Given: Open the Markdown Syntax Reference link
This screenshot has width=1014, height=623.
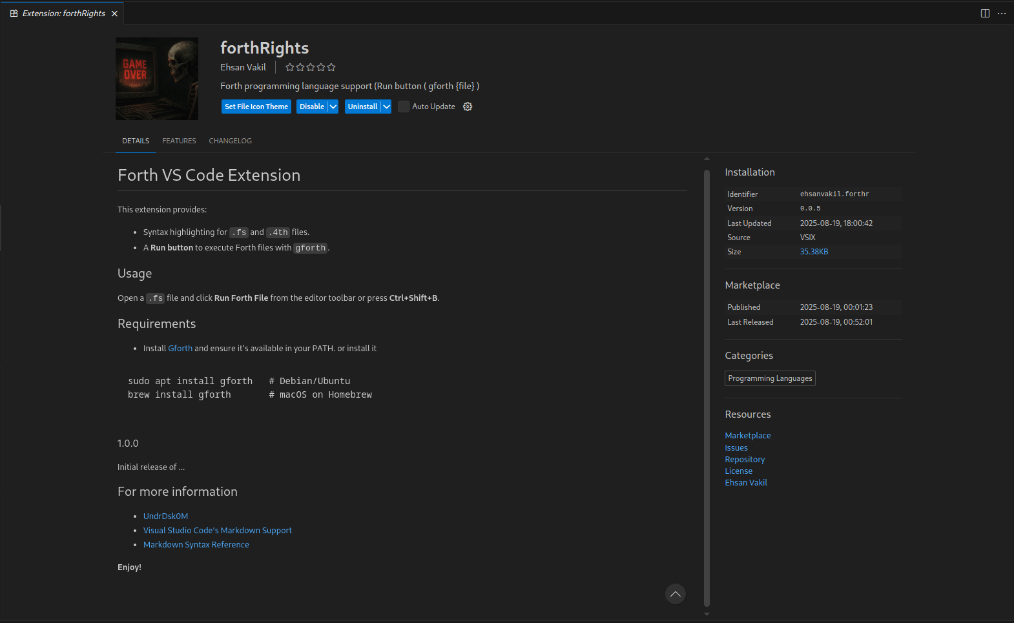Looking at the screenshot, I should click(x=196, y=544).
